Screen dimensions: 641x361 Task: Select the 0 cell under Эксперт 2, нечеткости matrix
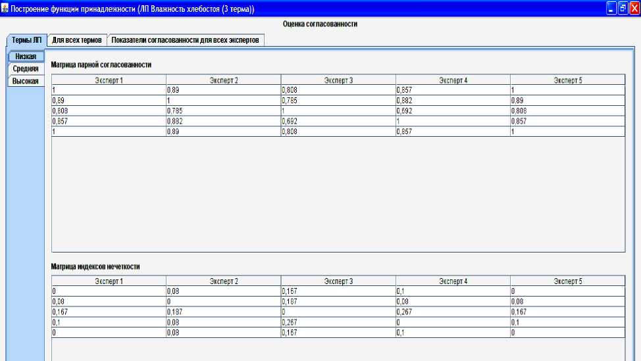coord(224,301)
